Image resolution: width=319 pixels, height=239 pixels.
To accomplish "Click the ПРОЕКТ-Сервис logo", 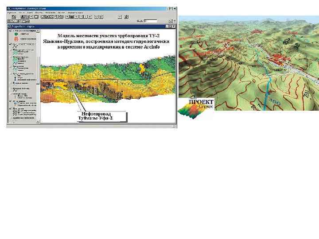I will [x=196, y=108].
